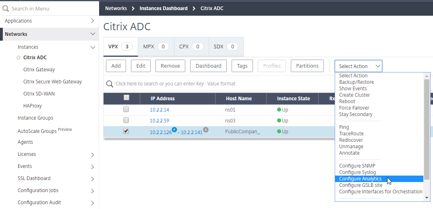Click the search magnifier icon in menu

coord(6,8)
